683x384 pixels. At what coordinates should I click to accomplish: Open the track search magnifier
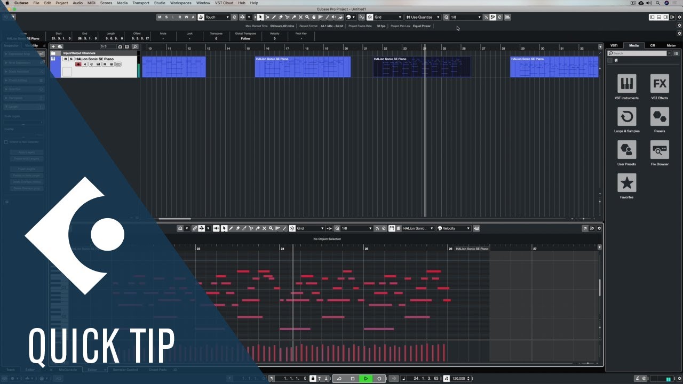[135, 46]
